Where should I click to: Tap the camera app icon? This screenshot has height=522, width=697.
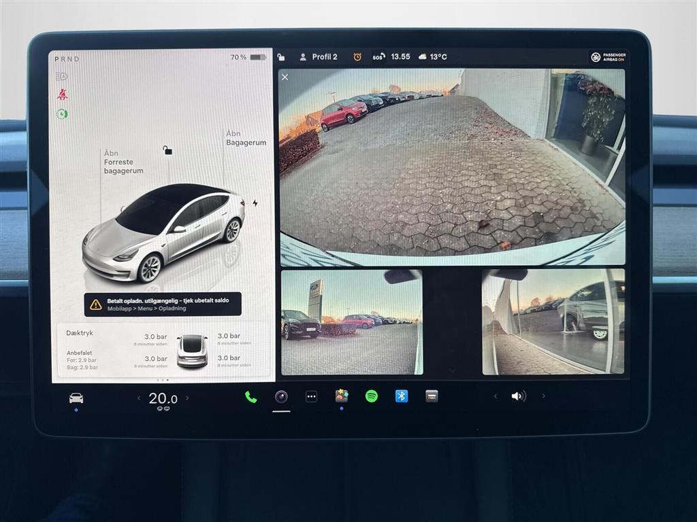coord(281,397)
